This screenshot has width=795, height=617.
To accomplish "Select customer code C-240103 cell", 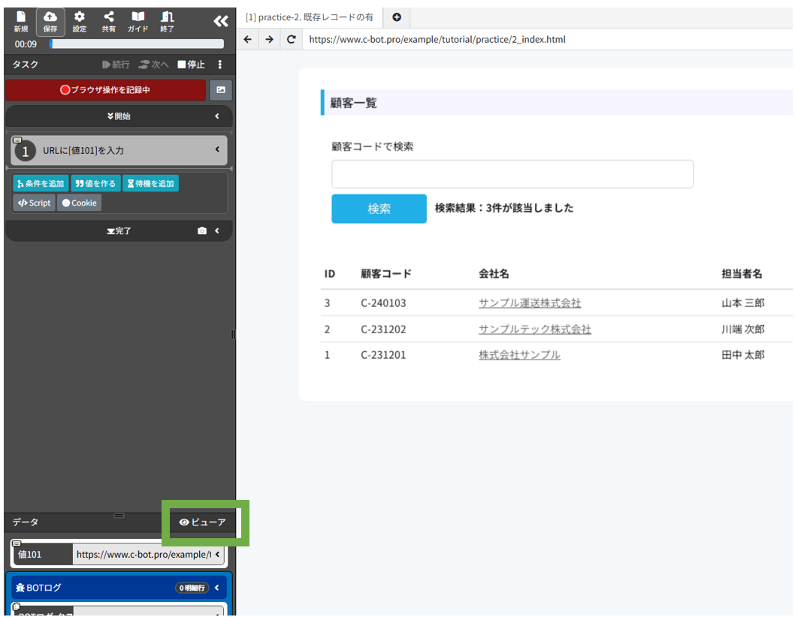I will point(383,303).
